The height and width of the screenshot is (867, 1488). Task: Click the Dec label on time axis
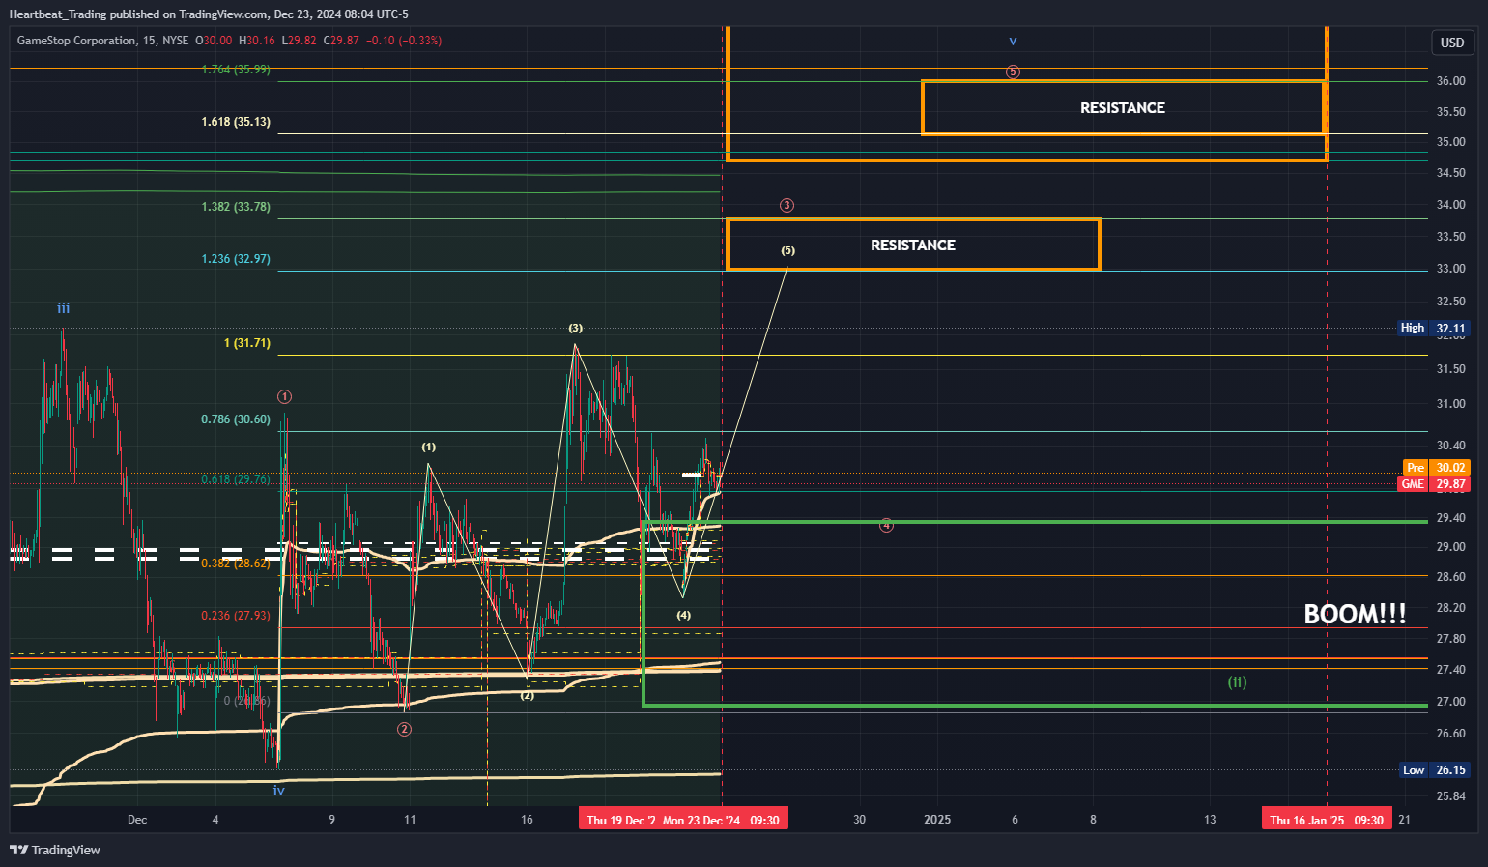tap(137, 820)
